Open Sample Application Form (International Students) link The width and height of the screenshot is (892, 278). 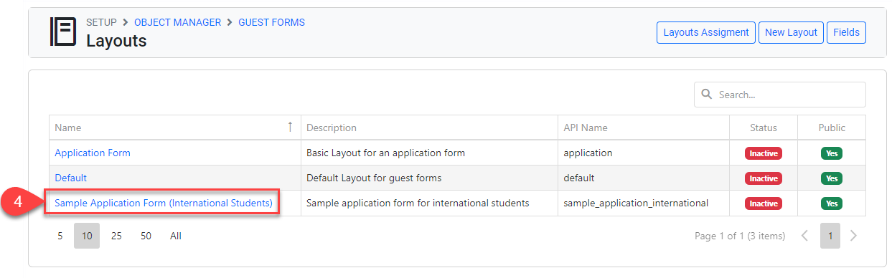point(164,203)
